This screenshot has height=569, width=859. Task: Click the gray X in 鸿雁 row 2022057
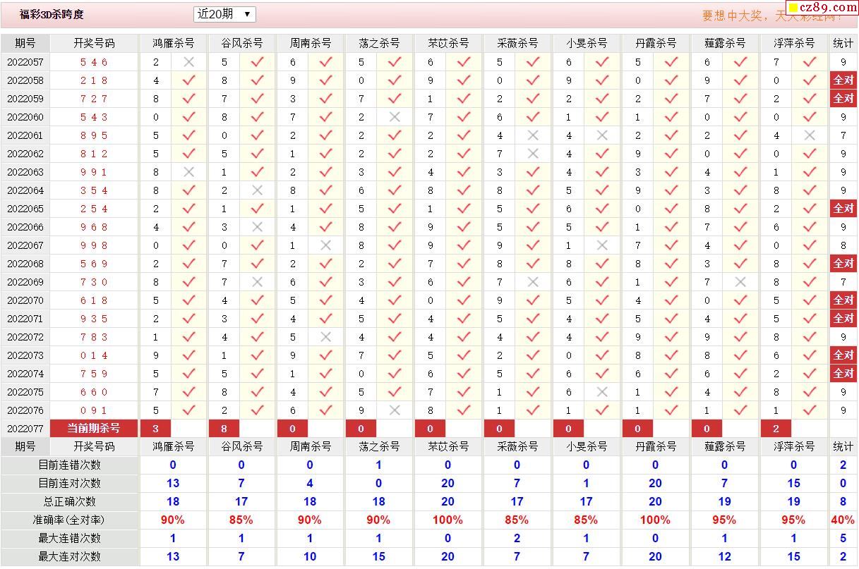188,62
